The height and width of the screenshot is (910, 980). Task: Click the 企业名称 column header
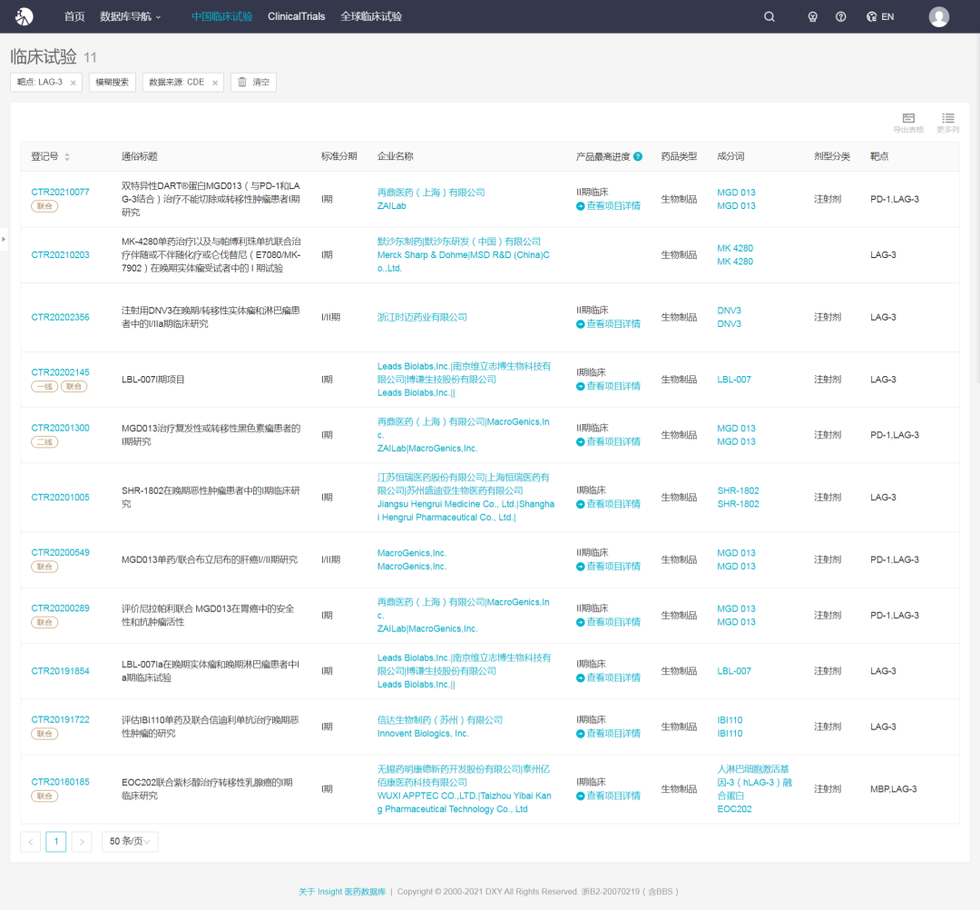point(396,156)
